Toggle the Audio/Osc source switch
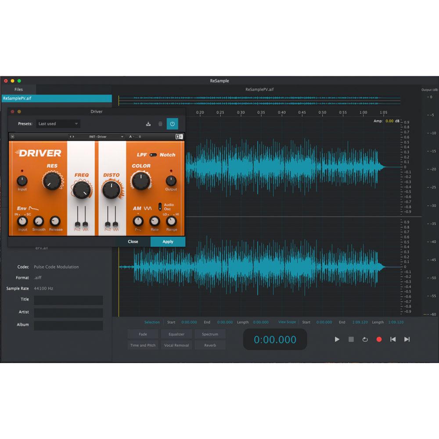Screen dimensions: 439x439 pos(160,206)
